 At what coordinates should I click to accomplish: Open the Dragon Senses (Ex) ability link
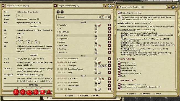coord(119,65)
